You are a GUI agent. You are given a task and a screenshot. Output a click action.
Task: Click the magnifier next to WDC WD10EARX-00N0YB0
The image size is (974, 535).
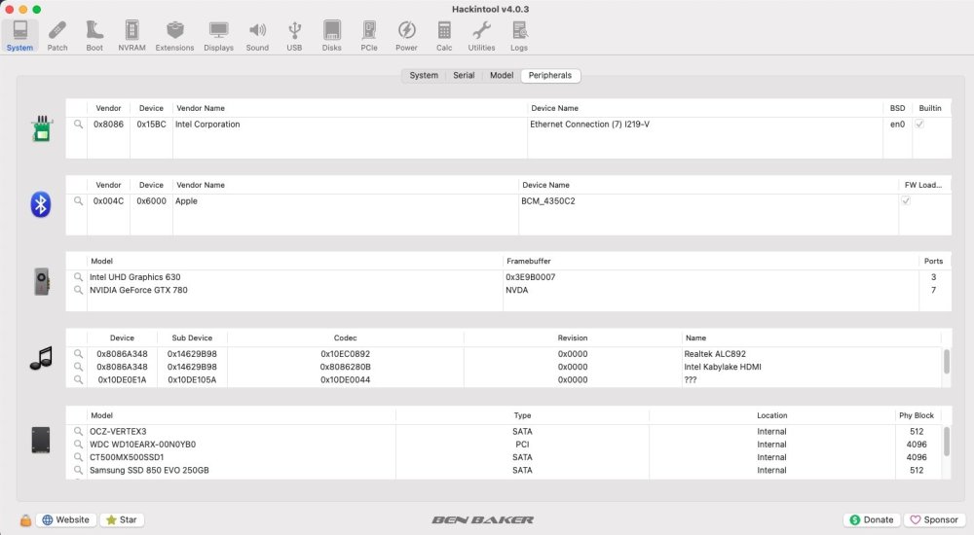pos(78,445)
